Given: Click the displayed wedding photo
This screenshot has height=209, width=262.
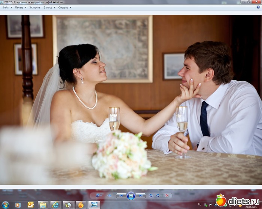Looking at the screenshot, I should (x=131, y=100).
